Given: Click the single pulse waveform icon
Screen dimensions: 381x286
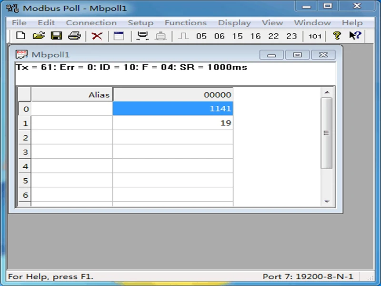Looking at the screenshot, I should pyautogui.click(x=183, y=36).
